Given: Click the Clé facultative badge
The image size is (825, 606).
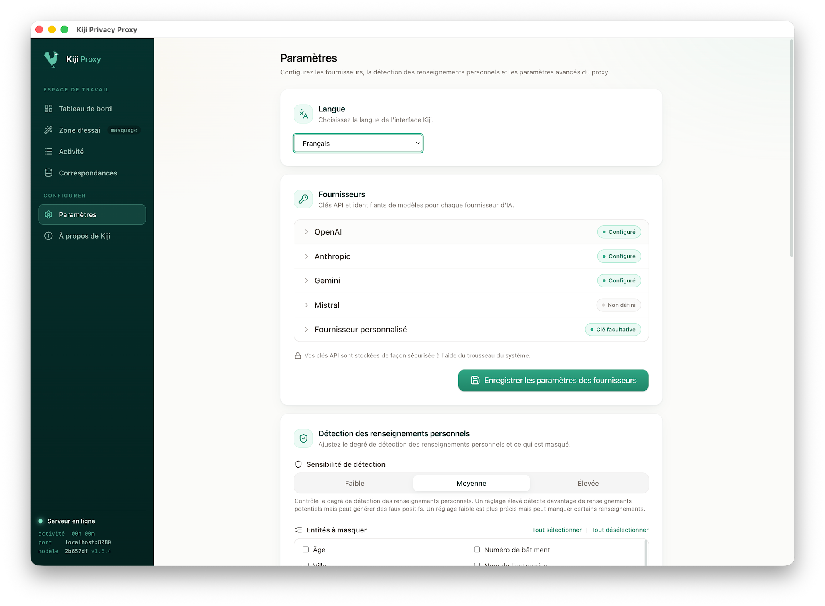Looking at the screenshot, I should tap(613, 329).
